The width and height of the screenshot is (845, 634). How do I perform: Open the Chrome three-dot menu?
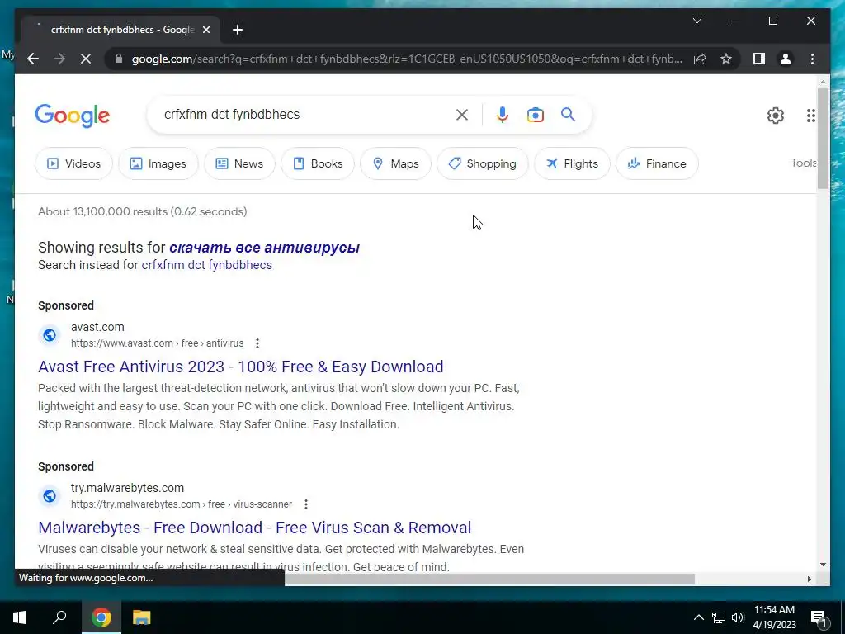[812, 59]
